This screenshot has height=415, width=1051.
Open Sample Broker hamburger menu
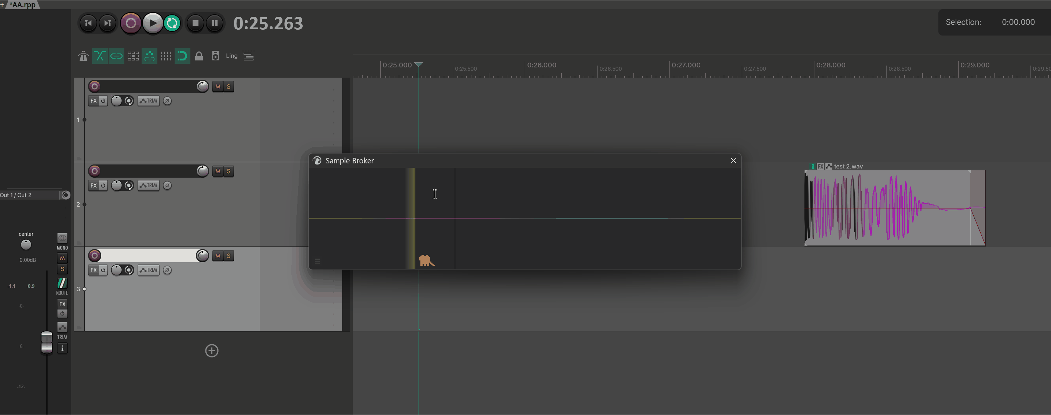[x=317, y=261]
